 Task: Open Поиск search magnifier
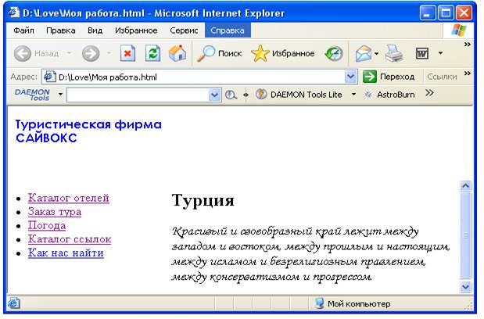point(206,53)
